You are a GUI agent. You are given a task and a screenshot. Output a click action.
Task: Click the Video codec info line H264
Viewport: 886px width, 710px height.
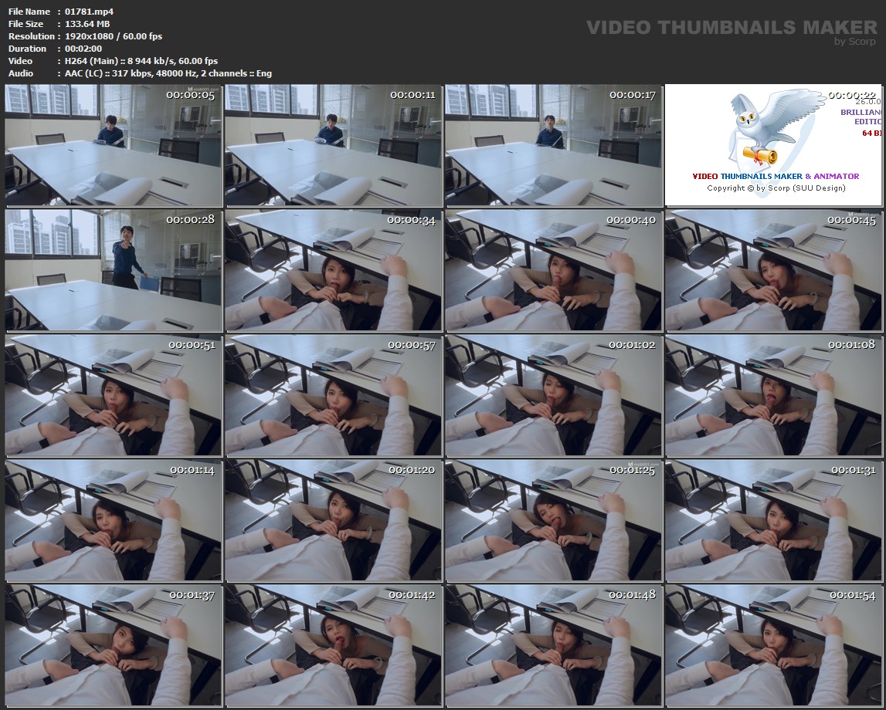click(141, 61)
